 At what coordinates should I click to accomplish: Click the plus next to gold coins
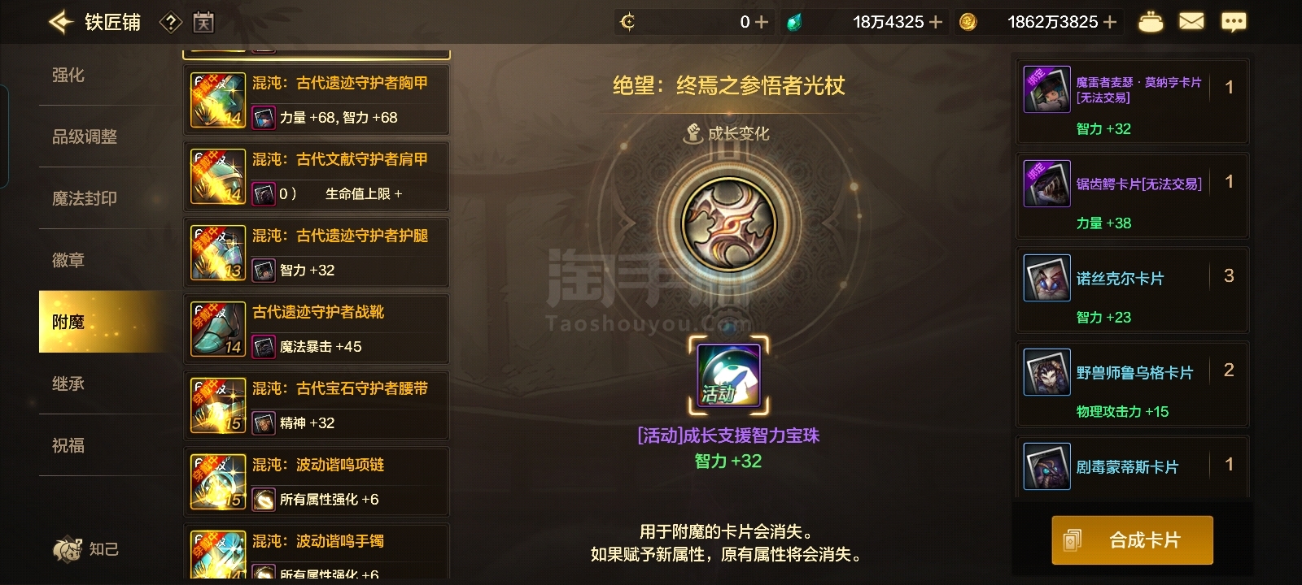(x=1110, y=22)
